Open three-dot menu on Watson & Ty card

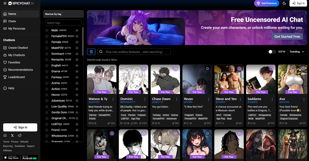coord(113,99)
